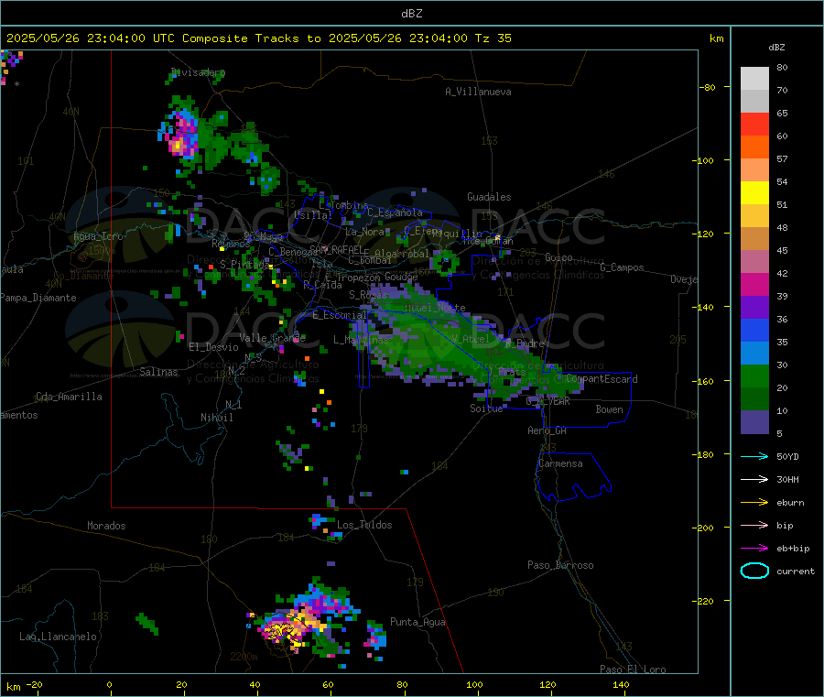Image resolution: width=824 pixels, height=697 pixels.
Task: Select the bright yellow 51-54 dBZ legend swatch
Action: point(754,193)
